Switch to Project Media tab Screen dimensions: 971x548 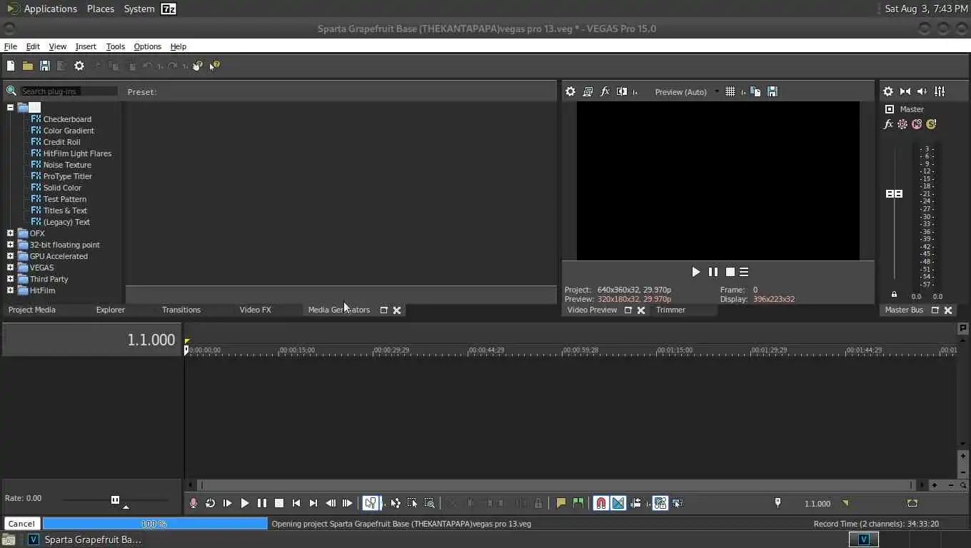32,310
